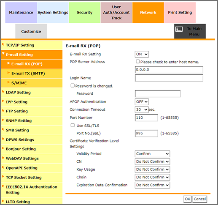Click arrow icon next to E-mail TX (SMTP)

click(x=8, y=73)
